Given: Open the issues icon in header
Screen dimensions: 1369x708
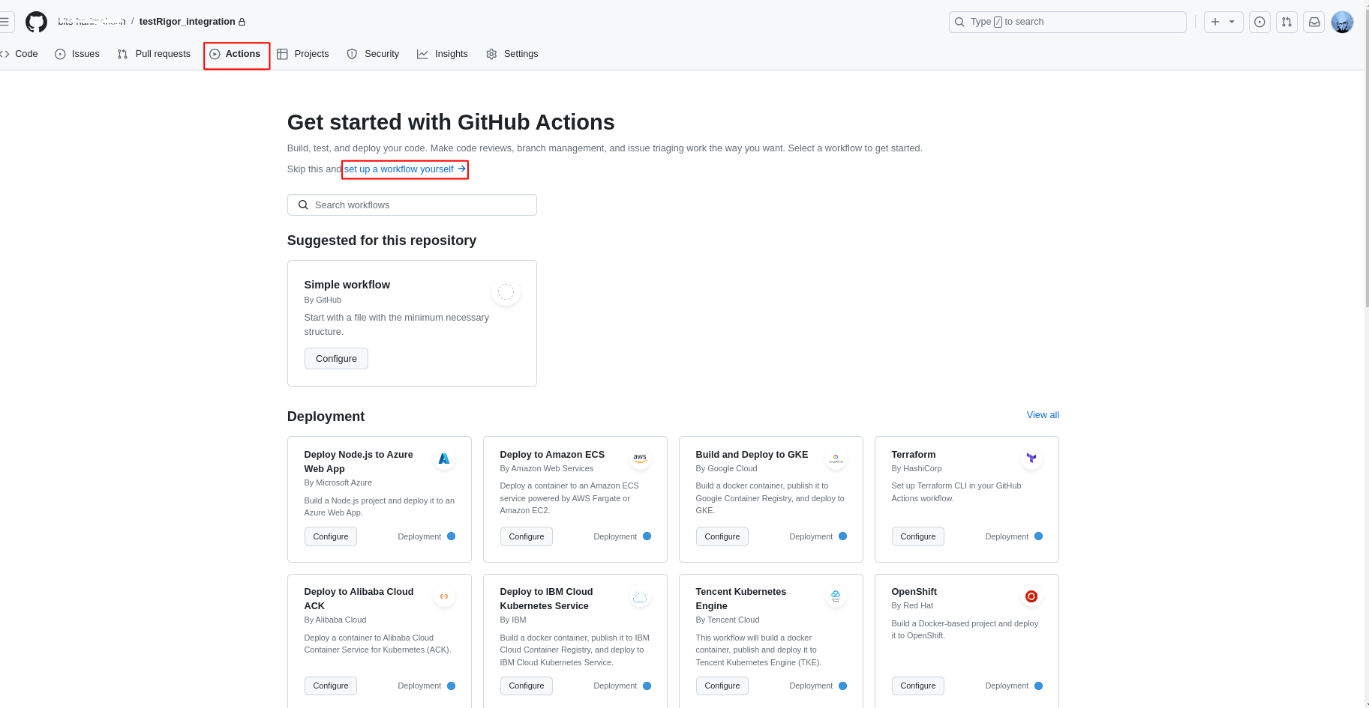Looking at the screenshot, I should click(1259, 22).
